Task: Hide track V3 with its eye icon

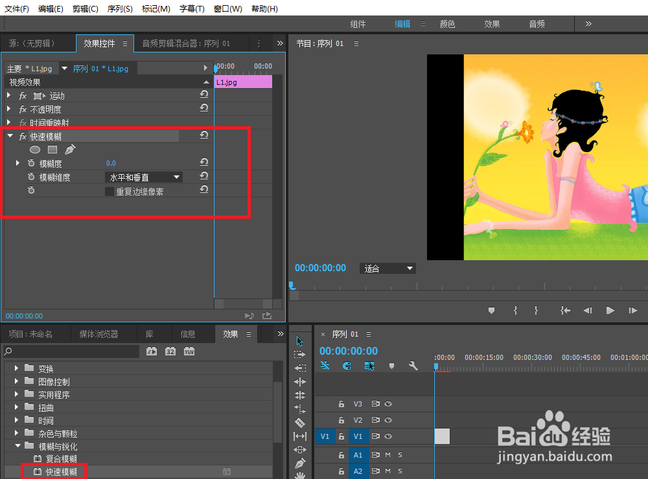Action: [x=388, y=404]
